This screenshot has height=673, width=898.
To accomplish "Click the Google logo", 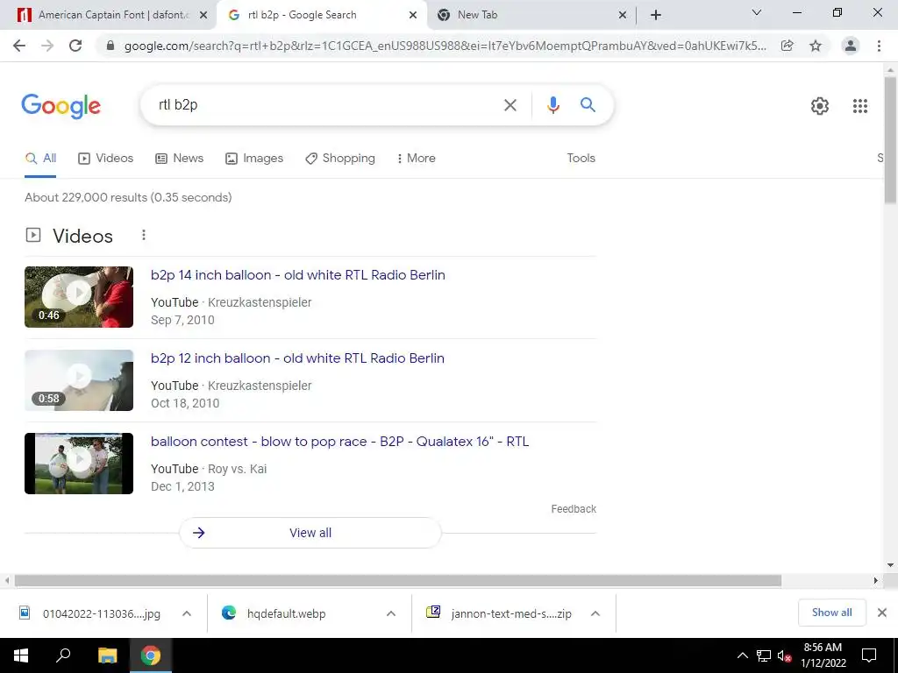I will [x=61, y=106].
